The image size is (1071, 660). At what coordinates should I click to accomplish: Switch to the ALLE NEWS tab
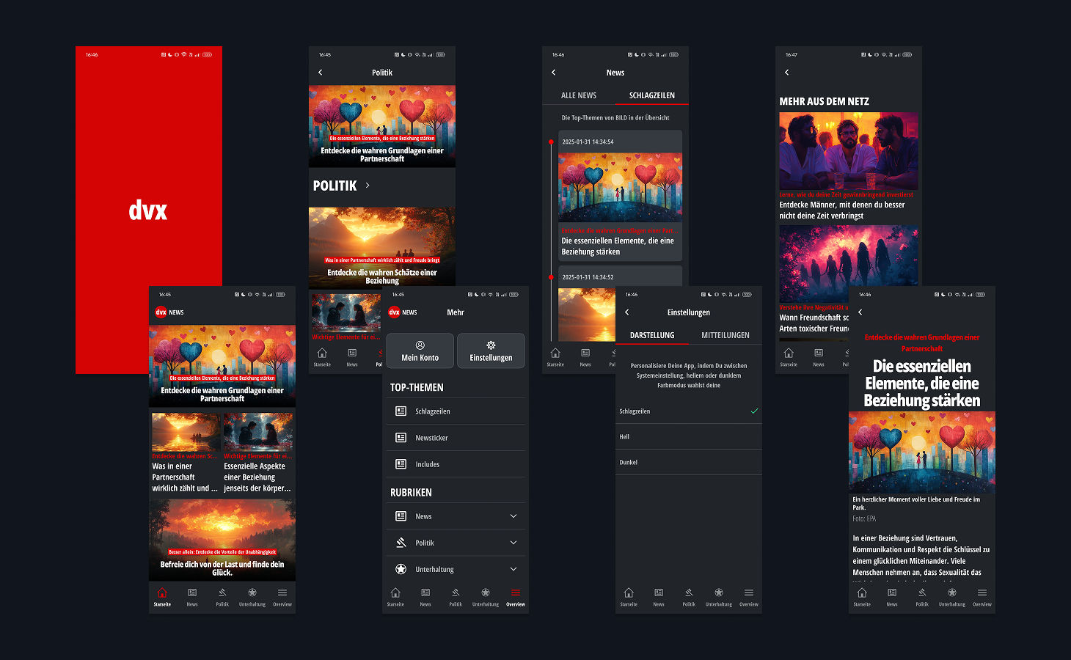tap(579, 95)
